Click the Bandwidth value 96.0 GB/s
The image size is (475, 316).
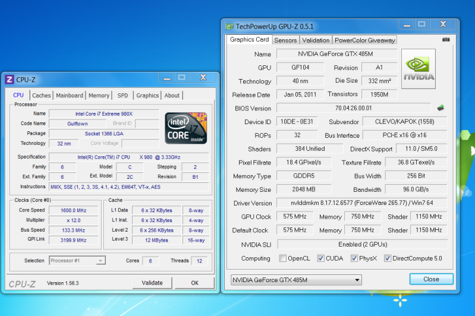[x=416, y=189]
